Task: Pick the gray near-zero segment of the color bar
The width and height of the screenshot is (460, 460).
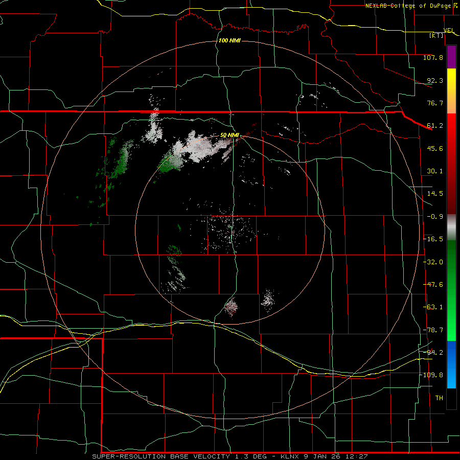Action: 451,226
